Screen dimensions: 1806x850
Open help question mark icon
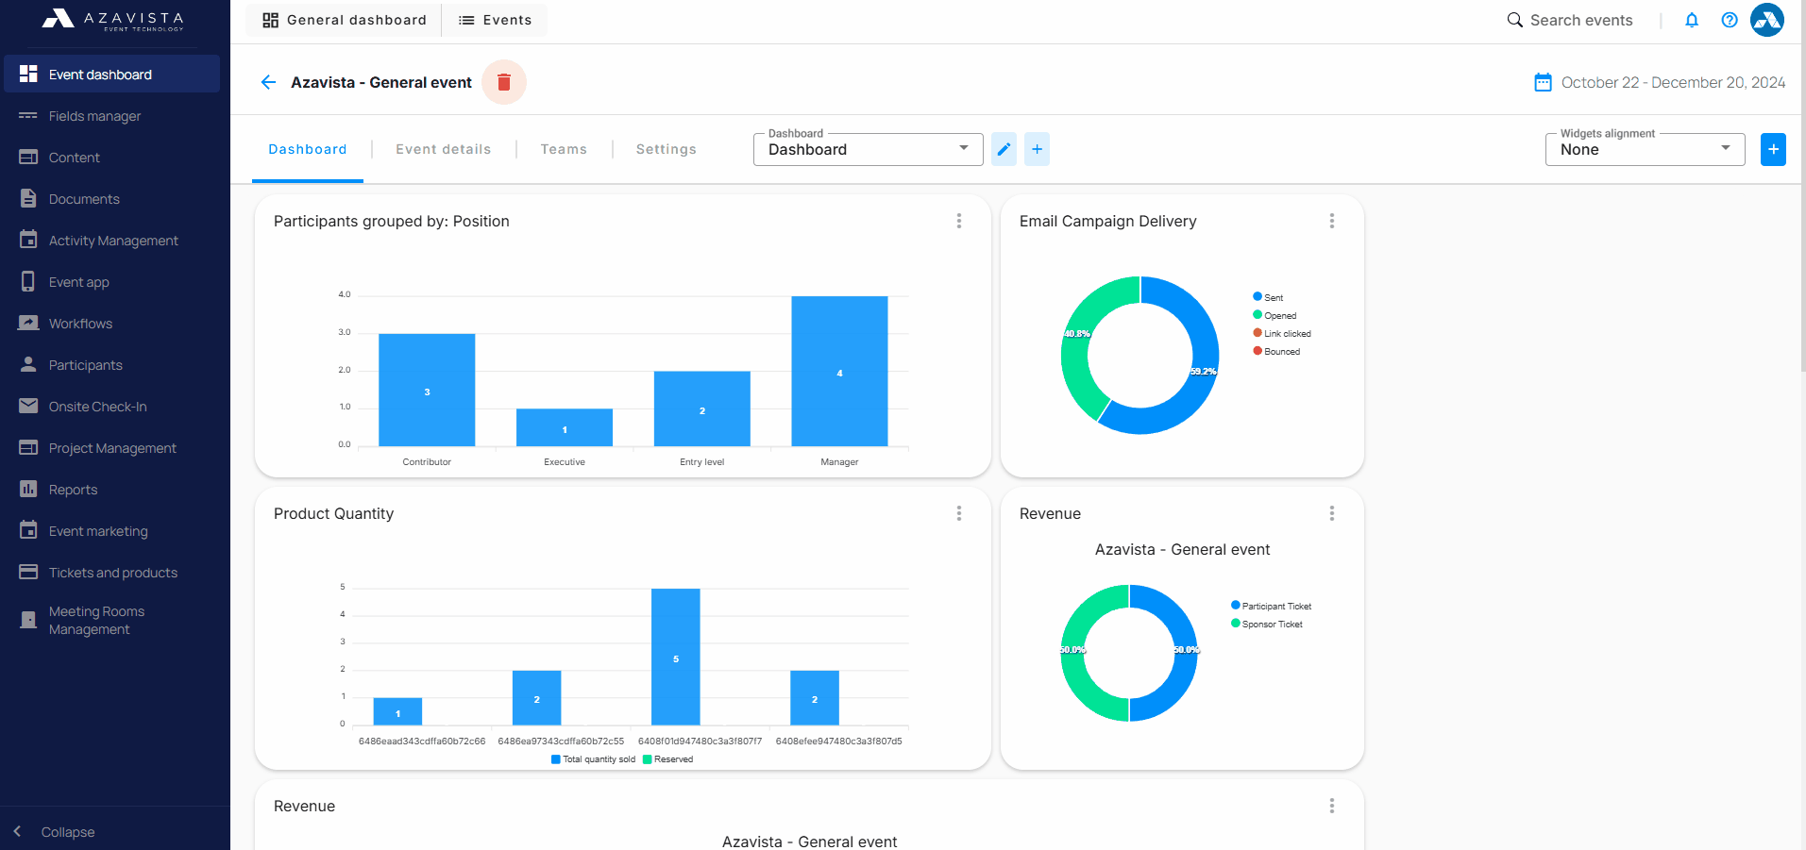tap(1730, 20)
